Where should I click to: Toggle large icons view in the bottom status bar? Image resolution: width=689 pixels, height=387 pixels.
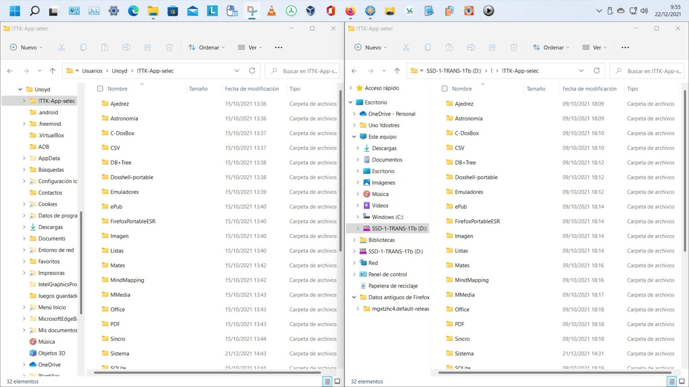[337, 381]
